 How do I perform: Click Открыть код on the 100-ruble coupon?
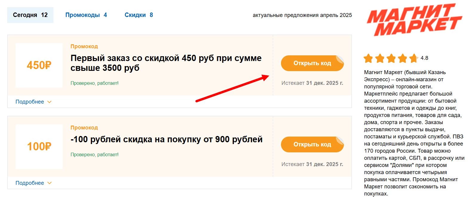[x=312, y=144]
